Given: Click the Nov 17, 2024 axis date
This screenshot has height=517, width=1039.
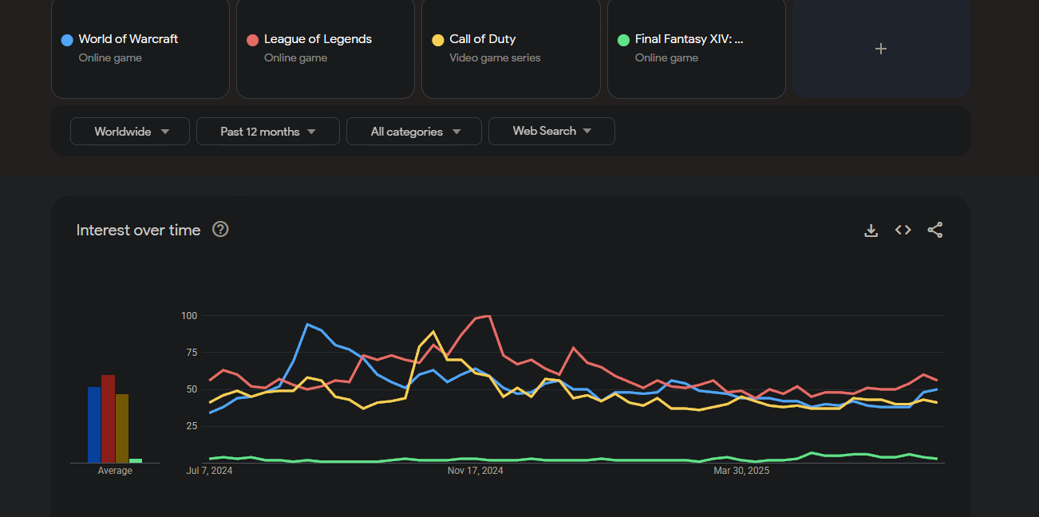Looking at the screenshot, I should (x=476, y=471).
